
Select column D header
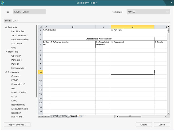[x=133, y=27]
